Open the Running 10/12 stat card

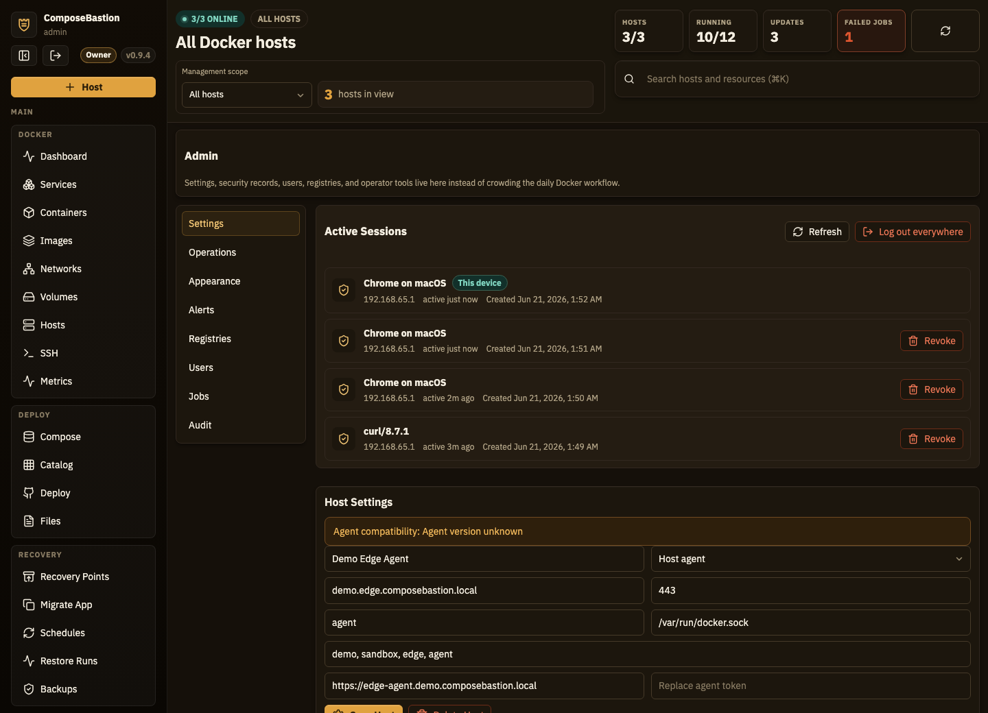click(723, 31)
